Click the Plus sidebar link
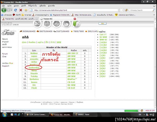157x122 pixels. (x=11, y=63)
